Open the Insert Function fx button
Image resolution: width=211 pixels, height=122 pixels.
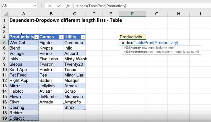[68, 6]
